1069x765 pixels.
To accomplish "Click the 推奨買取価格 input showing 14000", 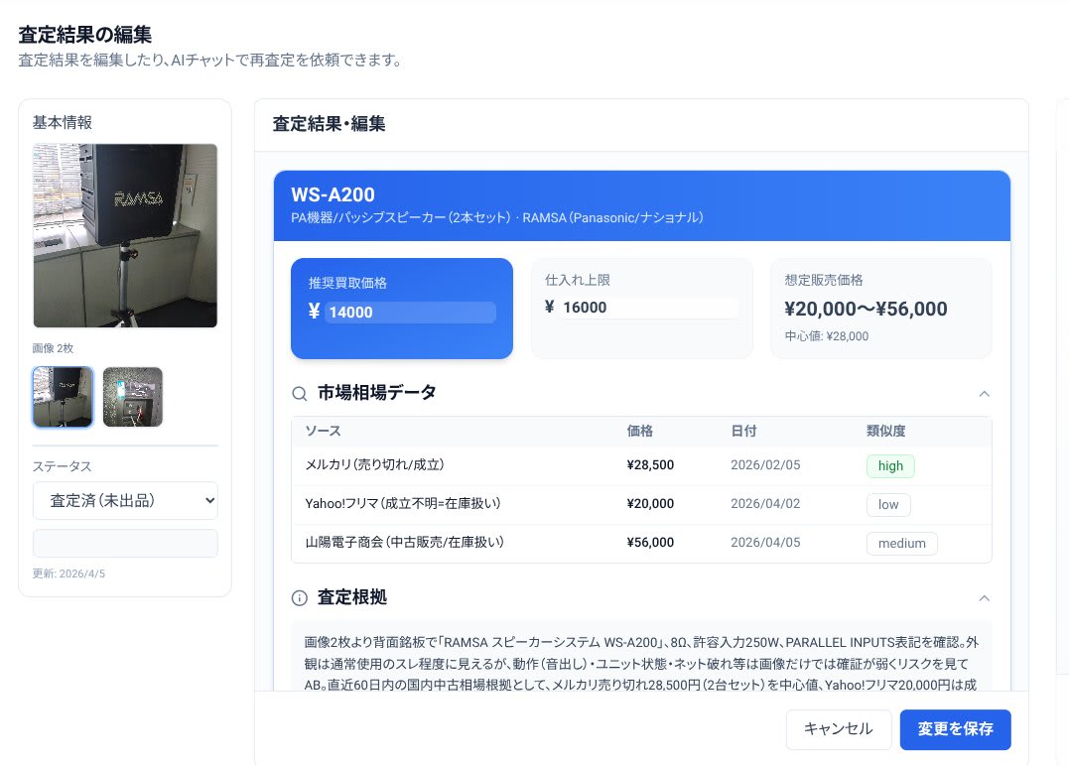I will click(x=410, y=313).
